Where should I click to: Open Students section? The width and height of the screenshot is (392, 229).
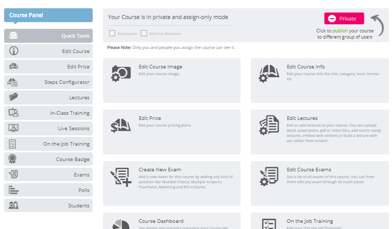click(x=48, y=205)
